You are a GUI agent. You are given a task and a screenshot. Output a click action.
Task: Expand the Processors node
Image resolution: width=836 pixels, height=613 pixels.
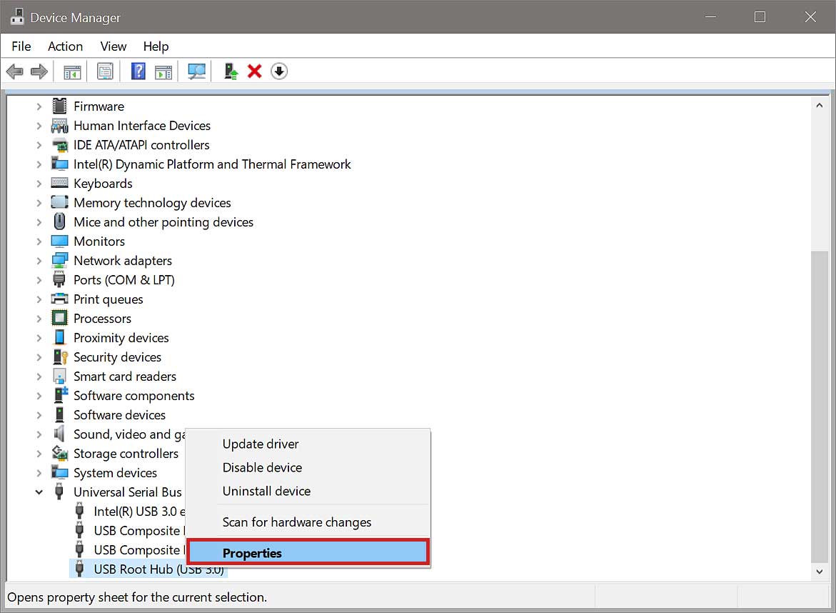[39, 318]
